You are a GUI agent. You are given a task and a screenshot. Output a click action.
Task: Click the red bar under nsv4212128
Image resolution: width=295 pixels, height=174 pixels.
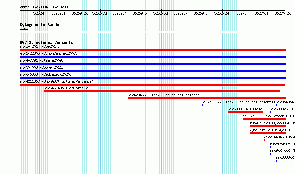click(x=268, y=126)
